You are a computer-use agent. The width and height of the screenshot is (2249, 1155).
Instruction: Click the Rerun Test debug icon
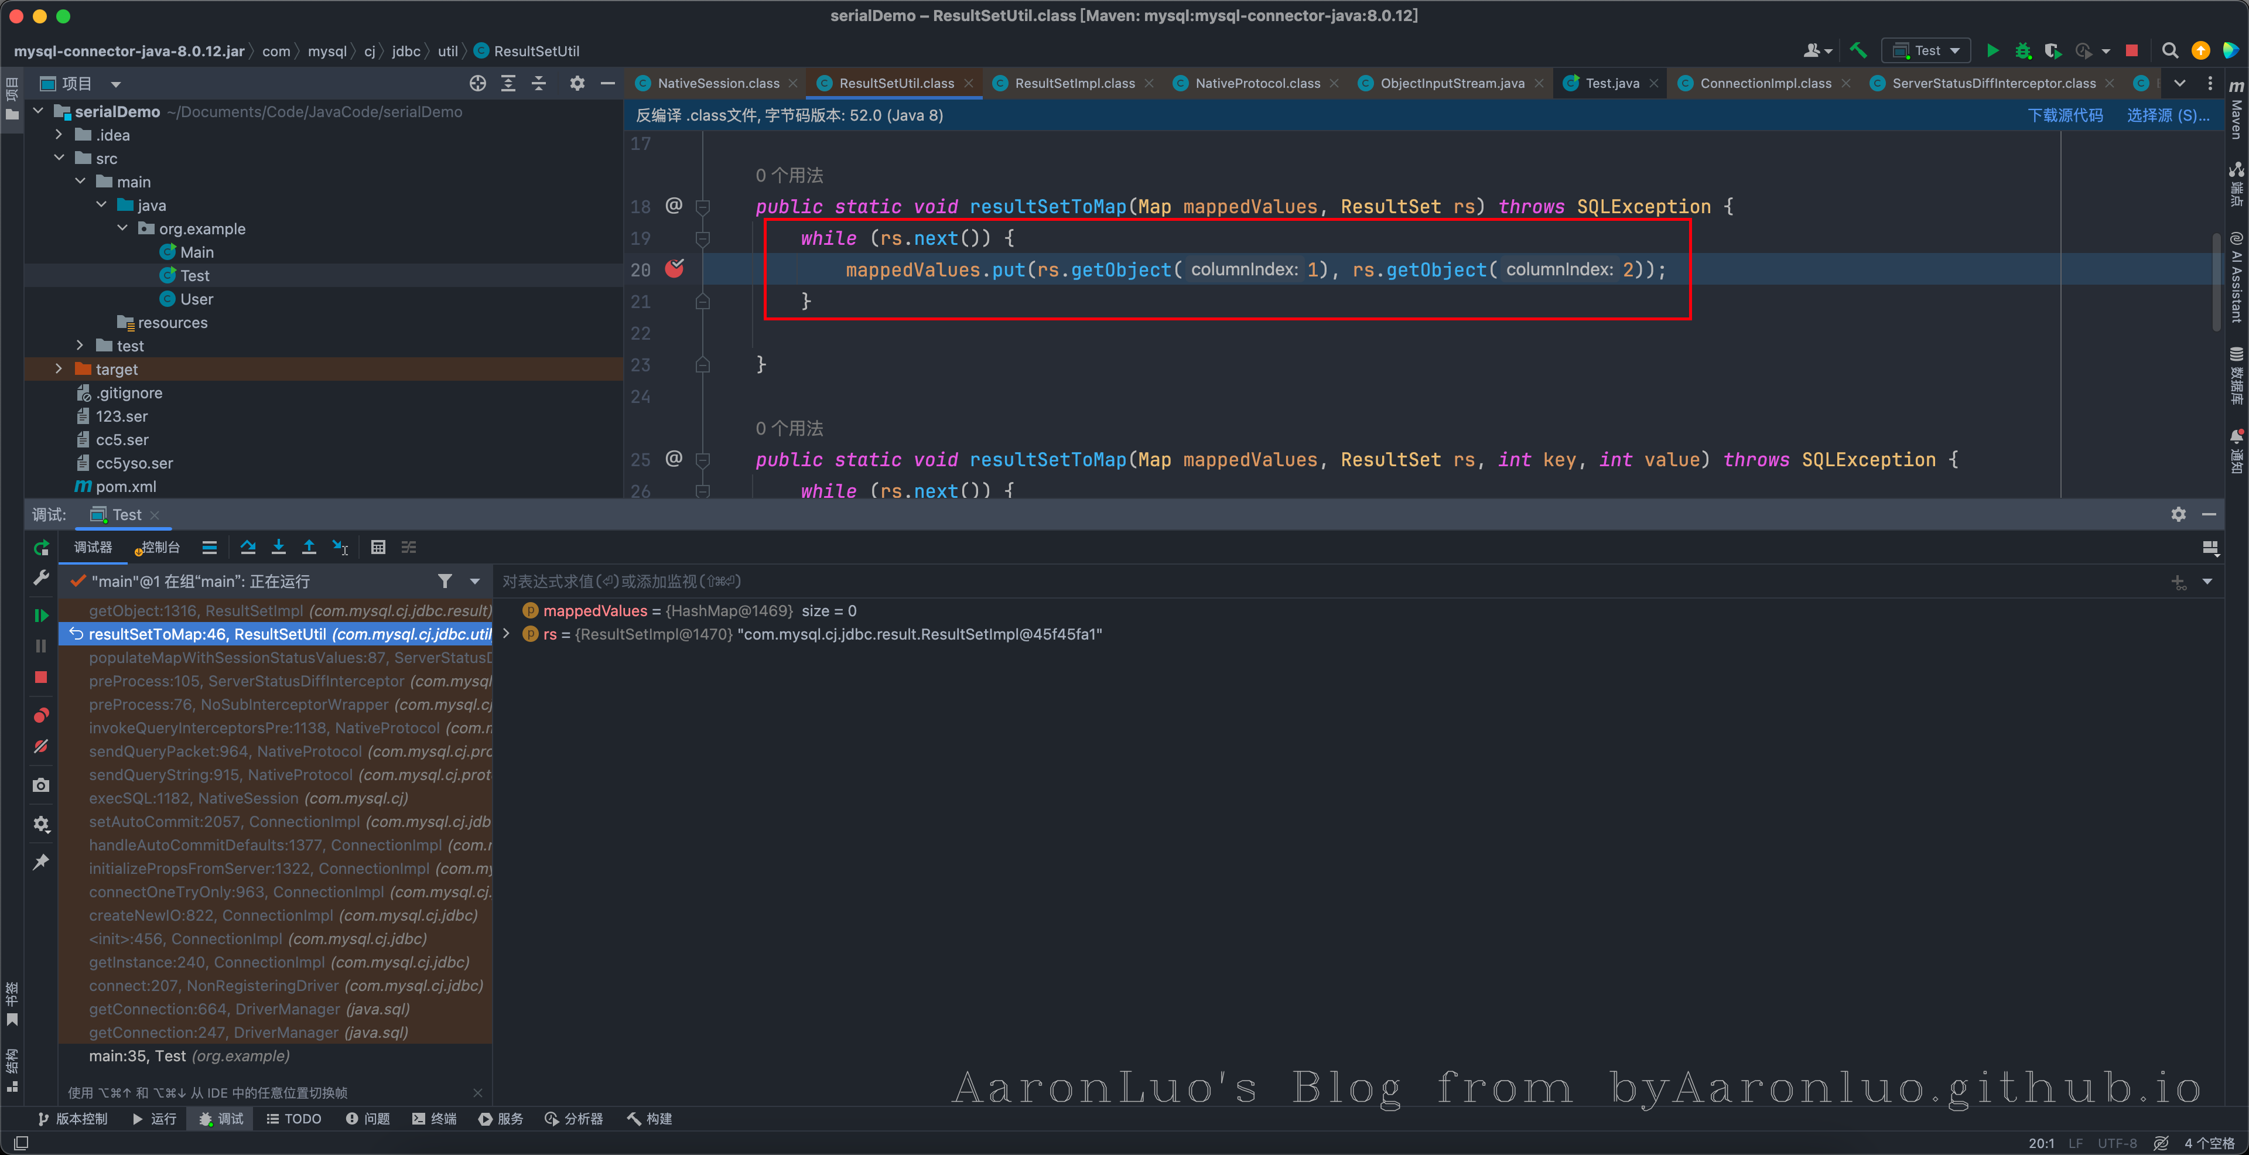tap(41, 548)
